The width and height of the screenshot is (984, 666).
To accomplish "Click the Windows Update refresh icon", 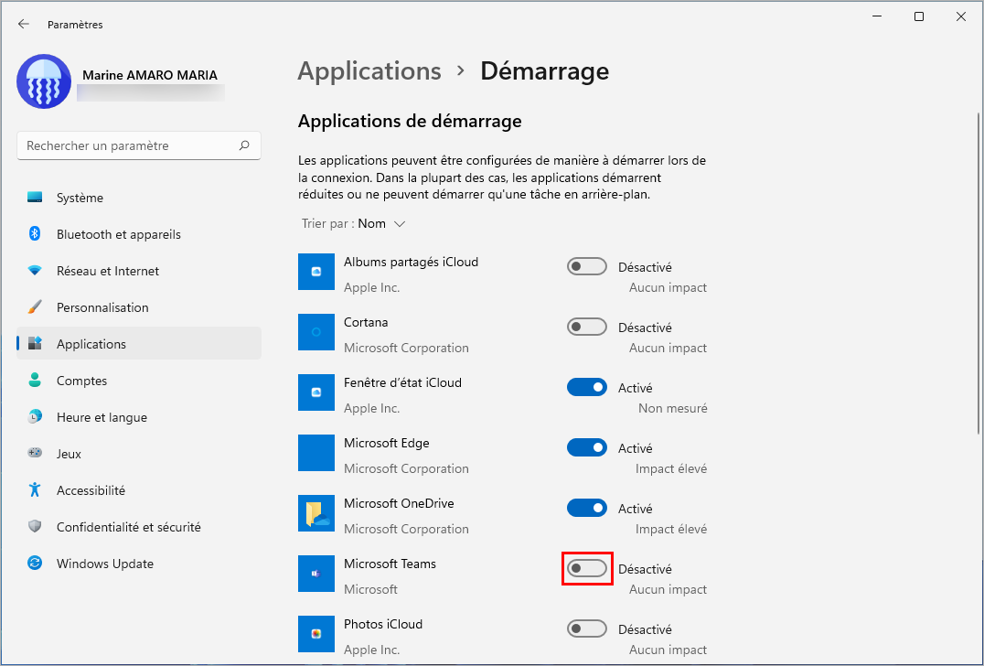I will 35,563.
